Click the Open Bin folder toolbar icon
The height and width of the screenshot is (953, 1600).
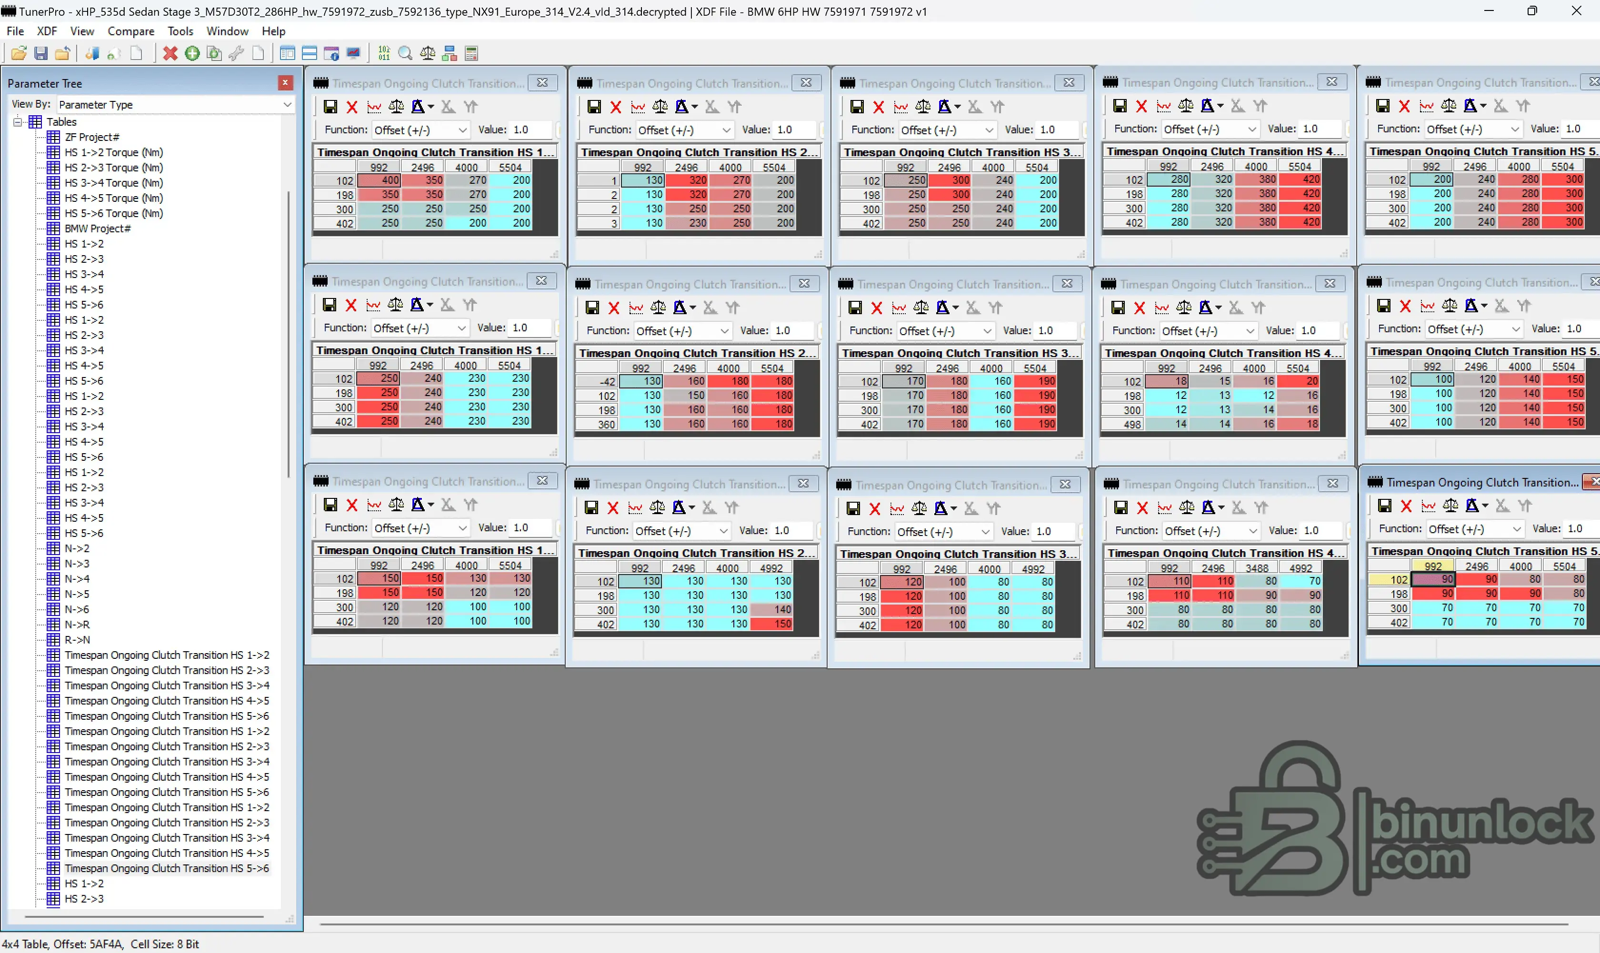pyautogui.click(x=19, y=53)
